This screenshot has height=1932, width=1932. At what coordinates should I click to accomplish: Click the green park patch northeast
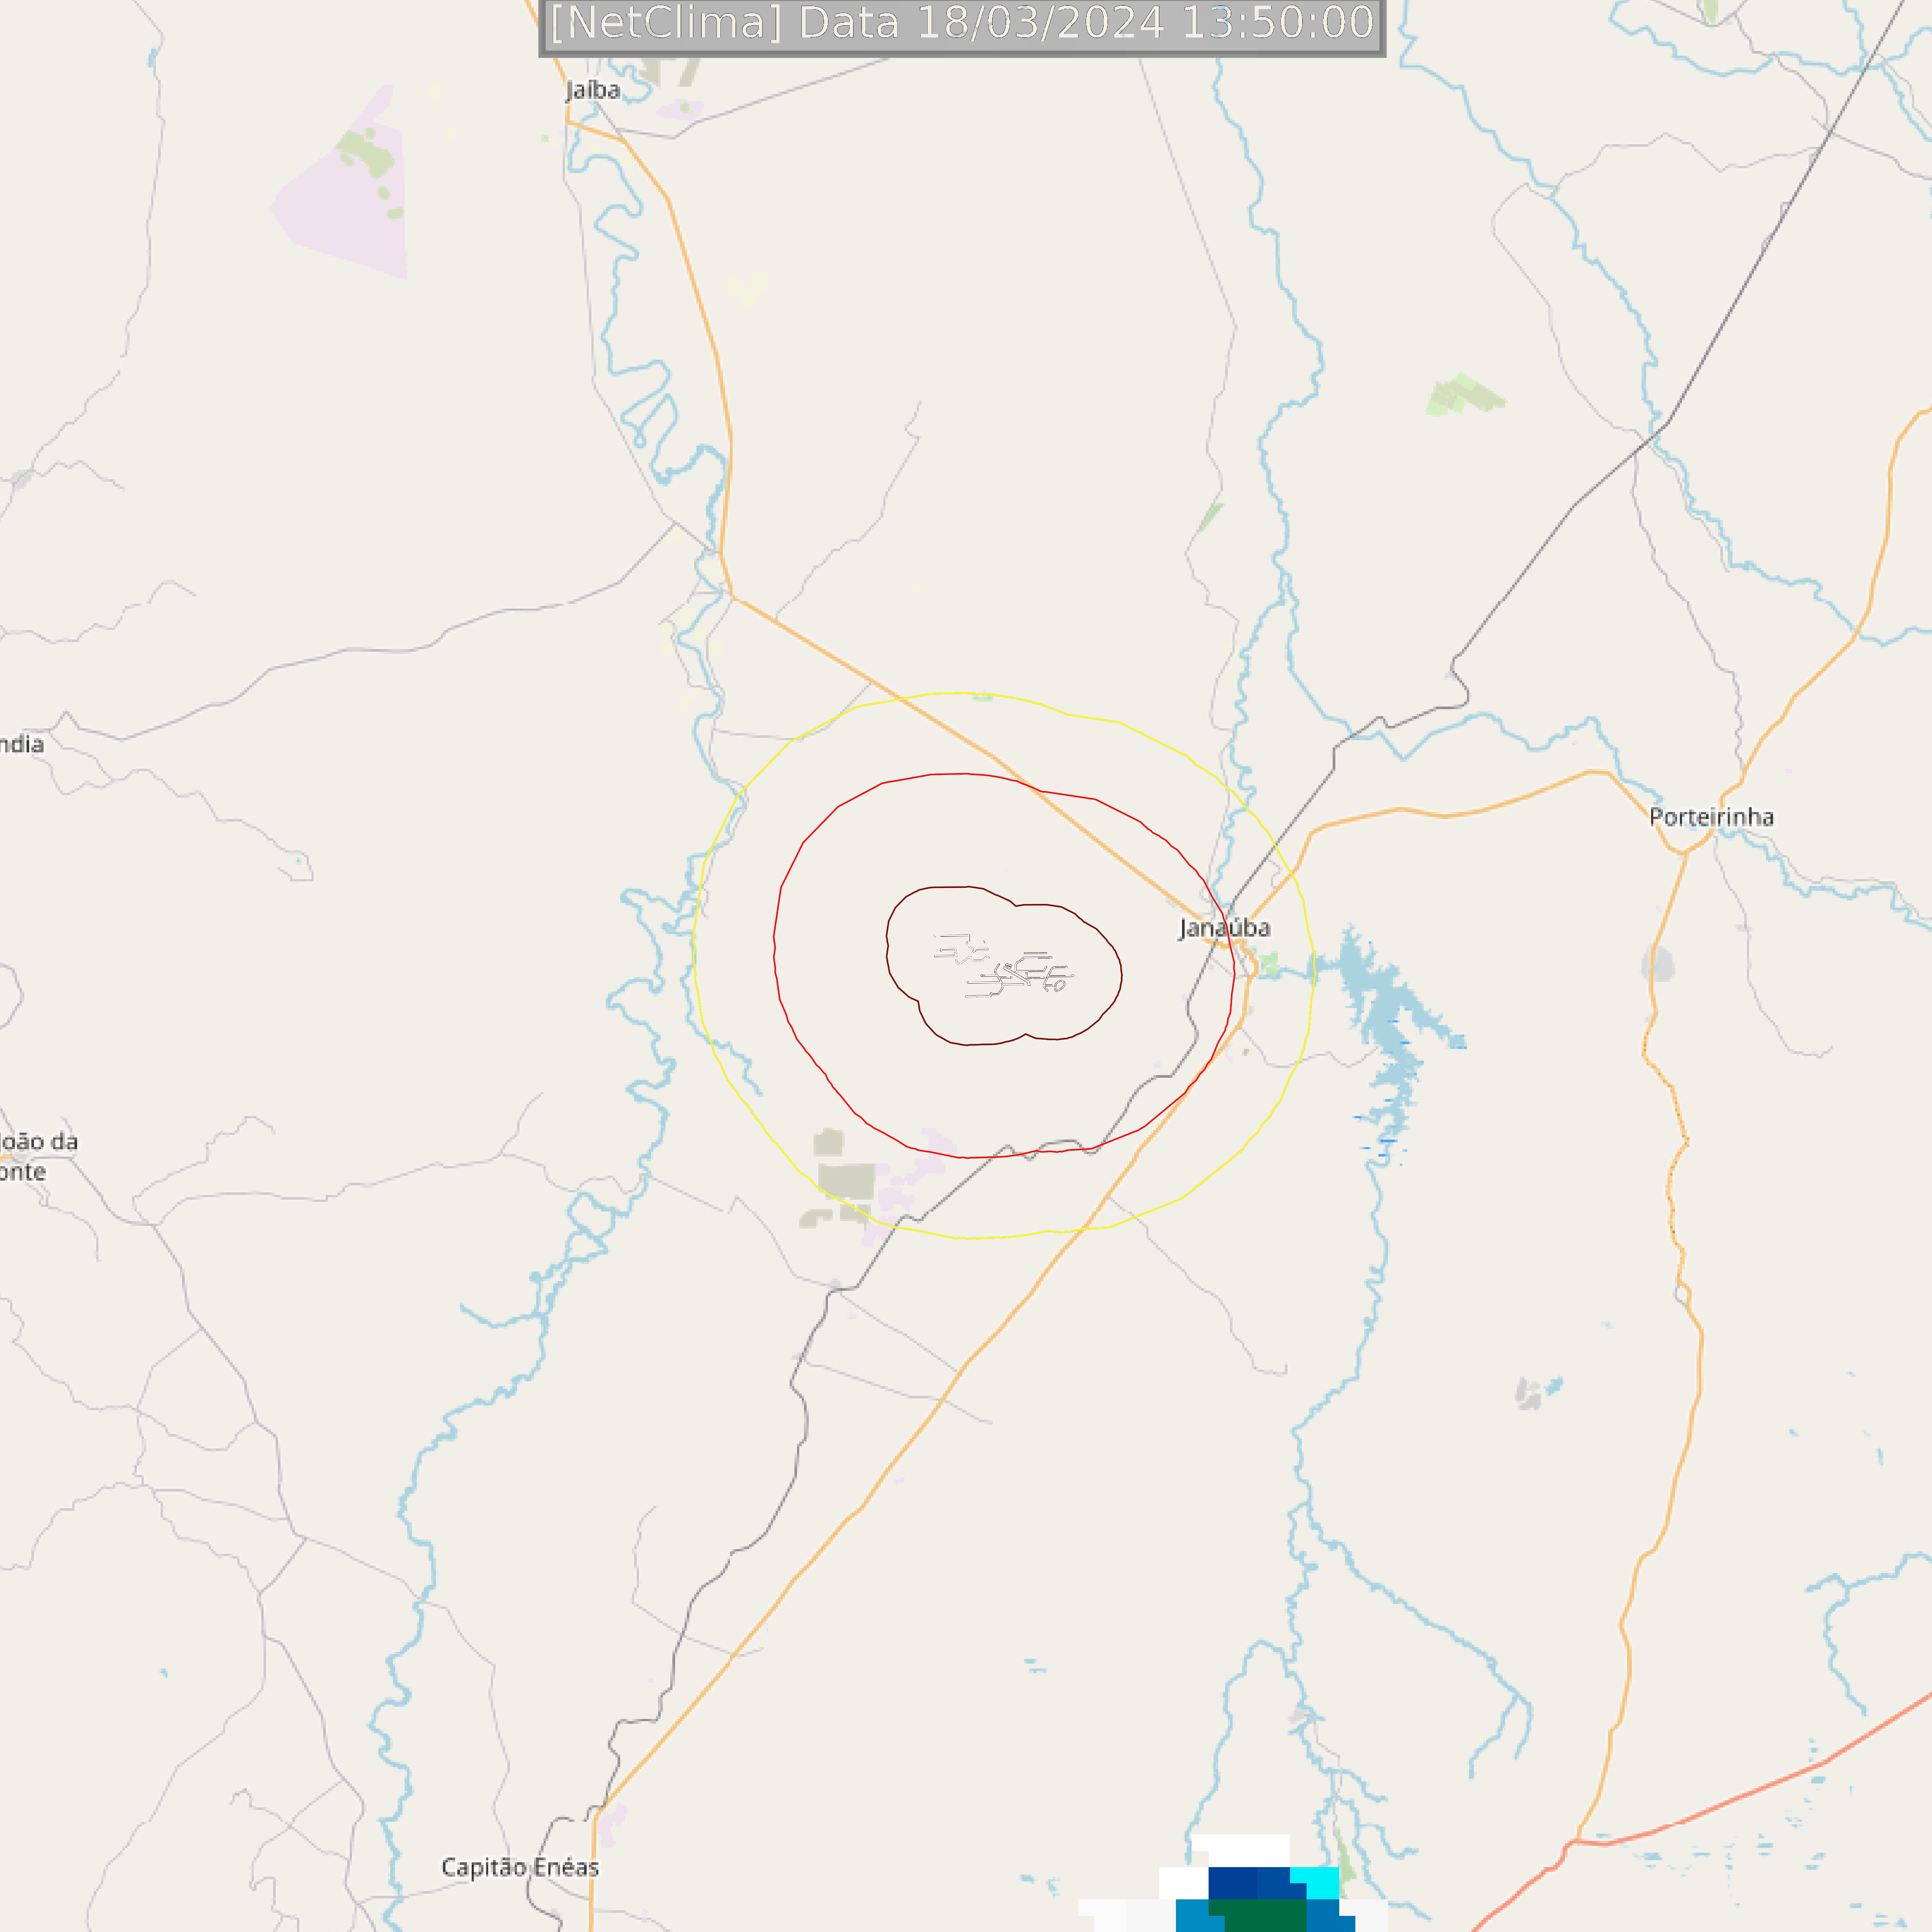pos(1464,395)
